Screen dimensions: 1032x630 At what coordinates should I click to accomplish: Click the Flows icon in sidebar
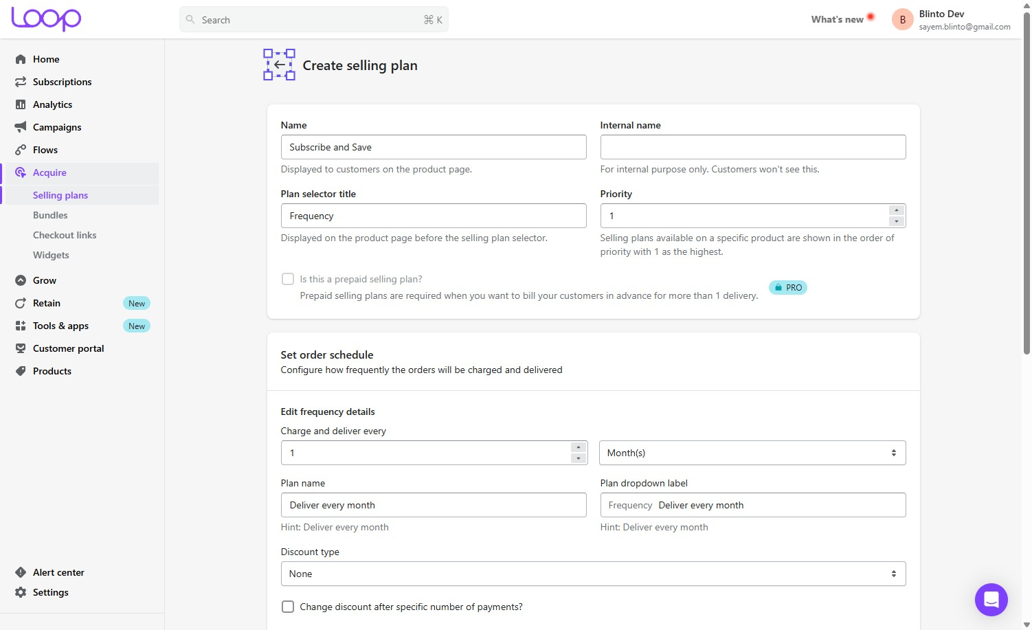(21, 150)
